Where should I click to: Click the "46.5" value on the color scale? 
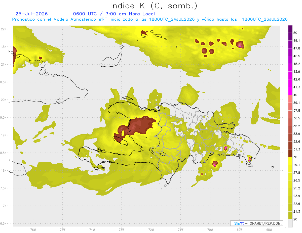coord(297,56)
